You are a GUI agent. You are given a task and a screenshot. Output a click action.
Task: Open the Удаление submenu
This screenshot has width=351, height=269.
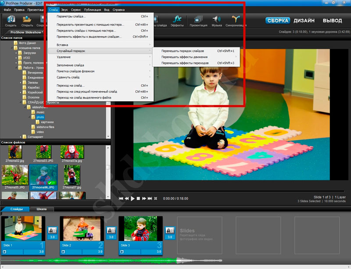101,57
